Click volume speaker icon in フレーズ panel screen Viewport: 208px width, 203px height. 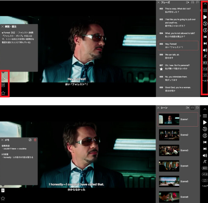click(x=205, y=50)
